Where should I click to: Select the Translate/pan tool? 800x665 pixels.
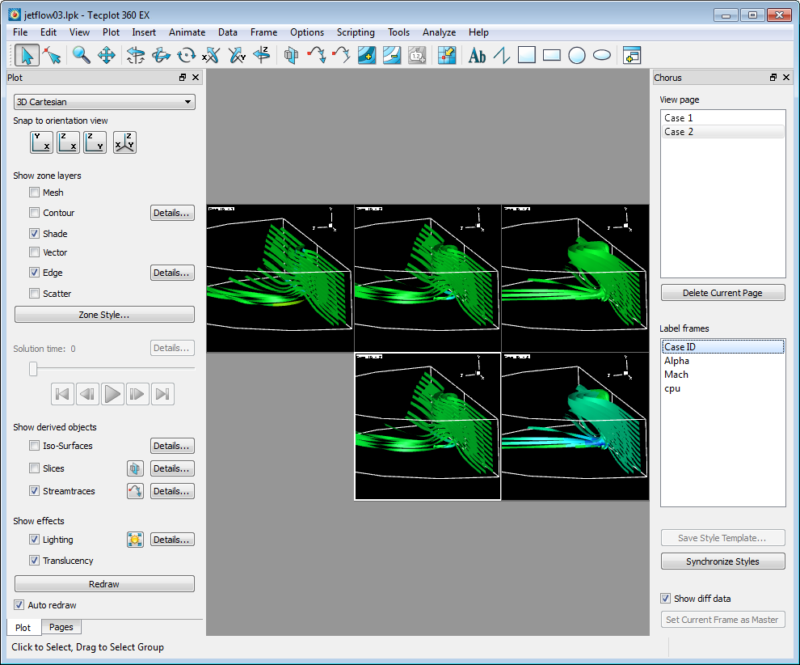tap(107, 55)
